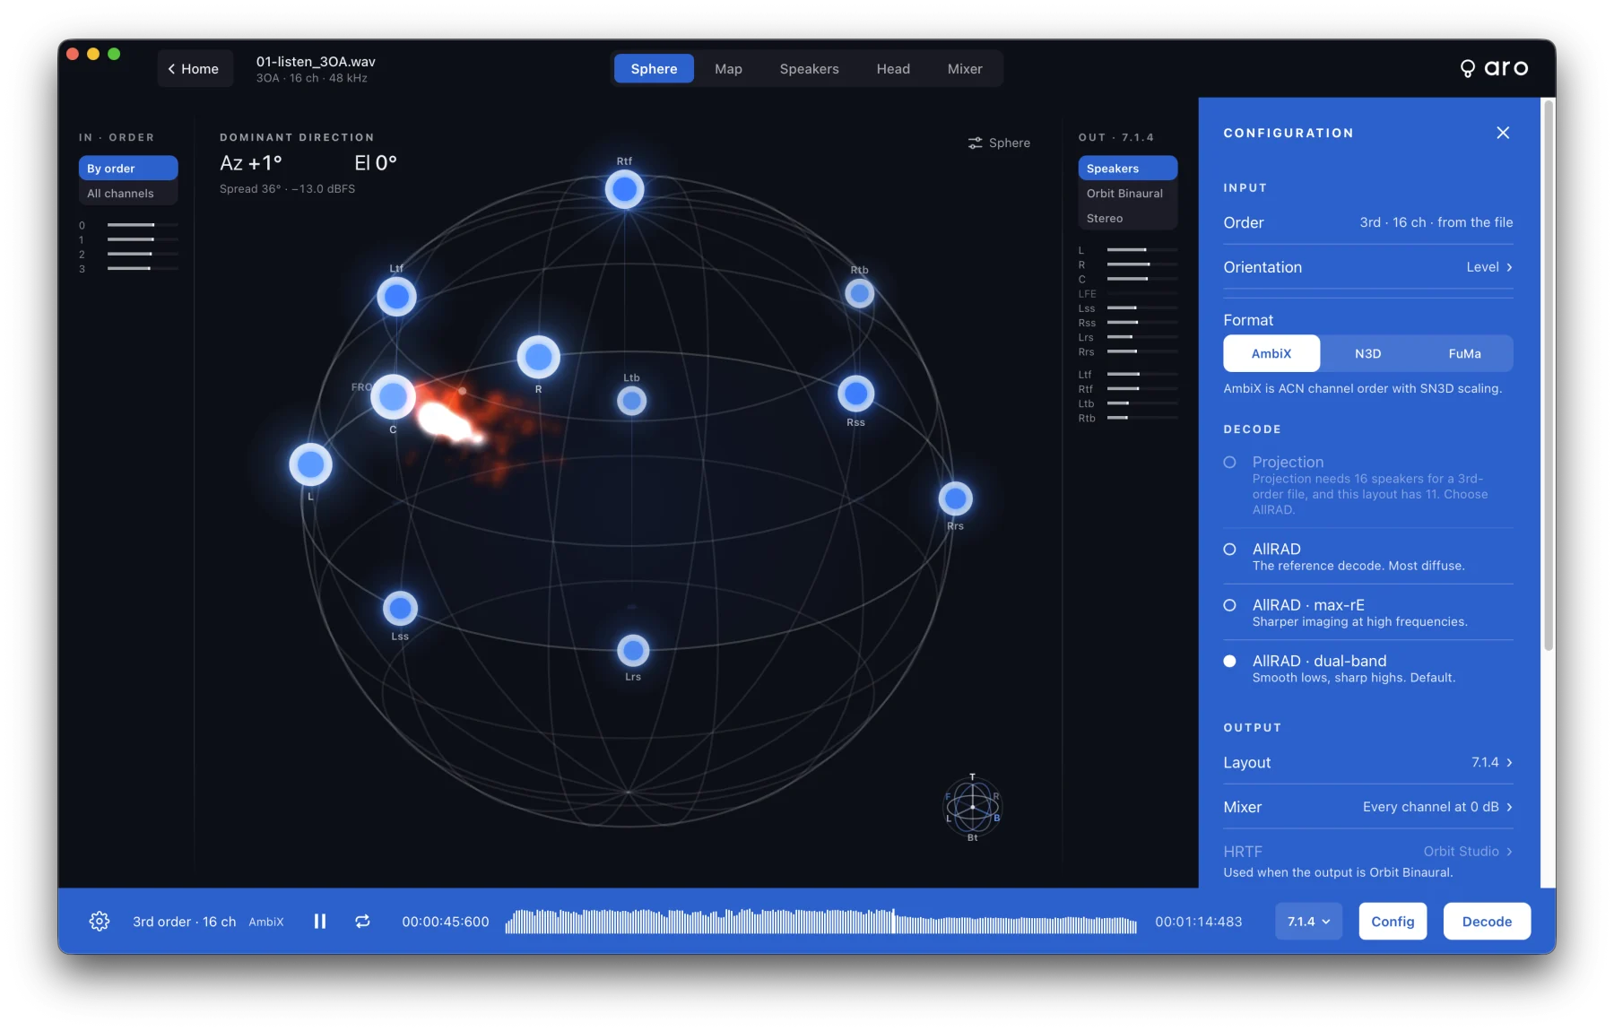
Task: Switch to the Map tab
Action: point(728,69)
